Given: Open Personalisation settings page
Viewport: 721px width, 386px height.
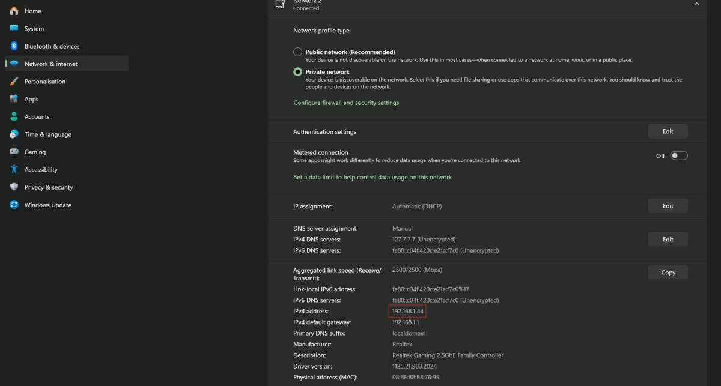Looking at the screenshot, I should (67, 82).
